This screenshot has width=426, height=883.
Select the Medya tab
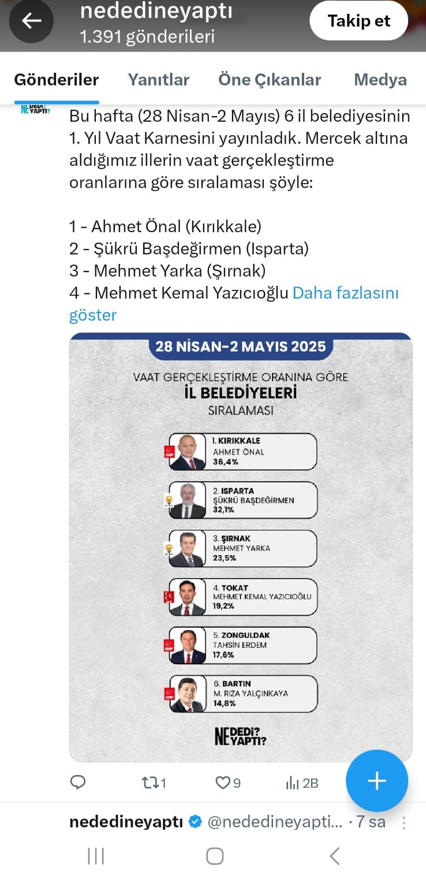[380, 80]
